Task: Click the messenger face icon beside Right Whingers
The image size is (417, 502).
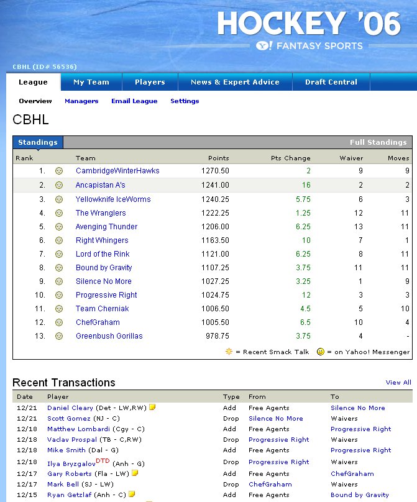Action: (59, 240)
